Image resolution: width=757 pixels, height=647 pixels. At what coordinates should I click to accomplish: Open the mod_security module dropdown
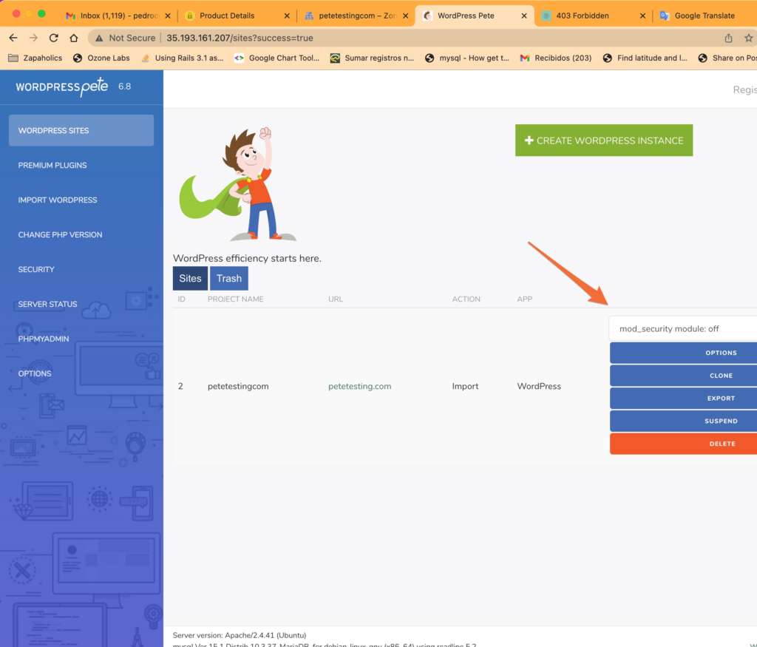pos(683,328)
